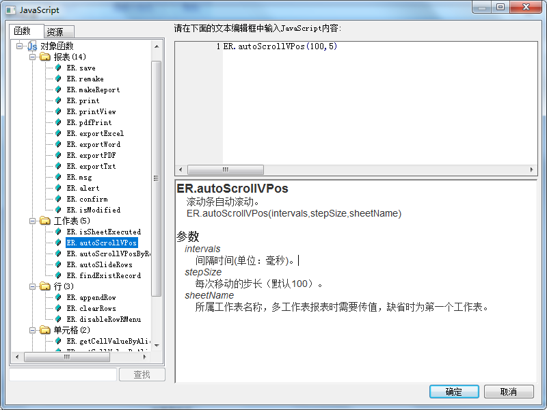Click the tree panel vertical scrollbar down arrow

[157, 345]
